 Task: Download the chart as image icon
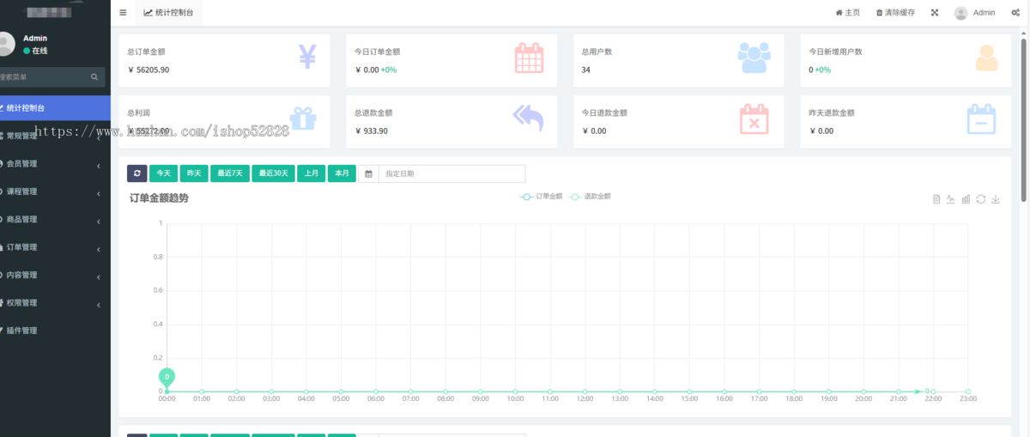[996, 199]
